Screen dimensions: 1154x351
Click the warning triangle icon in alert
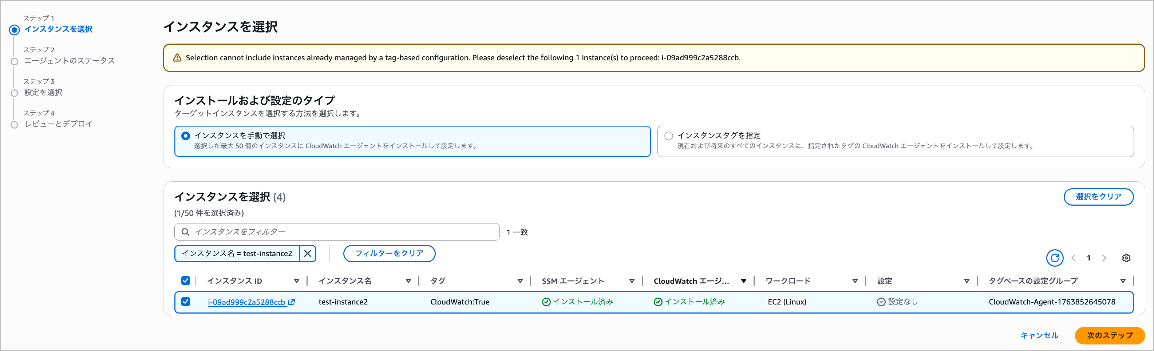[177, 58]
